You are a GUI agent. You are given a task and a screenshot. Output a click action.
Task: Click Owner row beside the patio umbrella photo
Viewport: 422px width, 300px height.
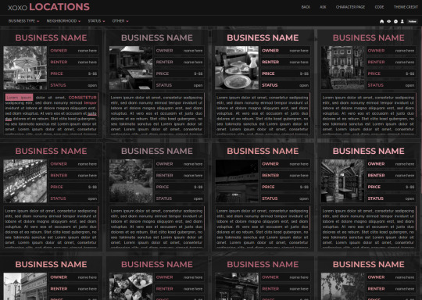point(73,51)
